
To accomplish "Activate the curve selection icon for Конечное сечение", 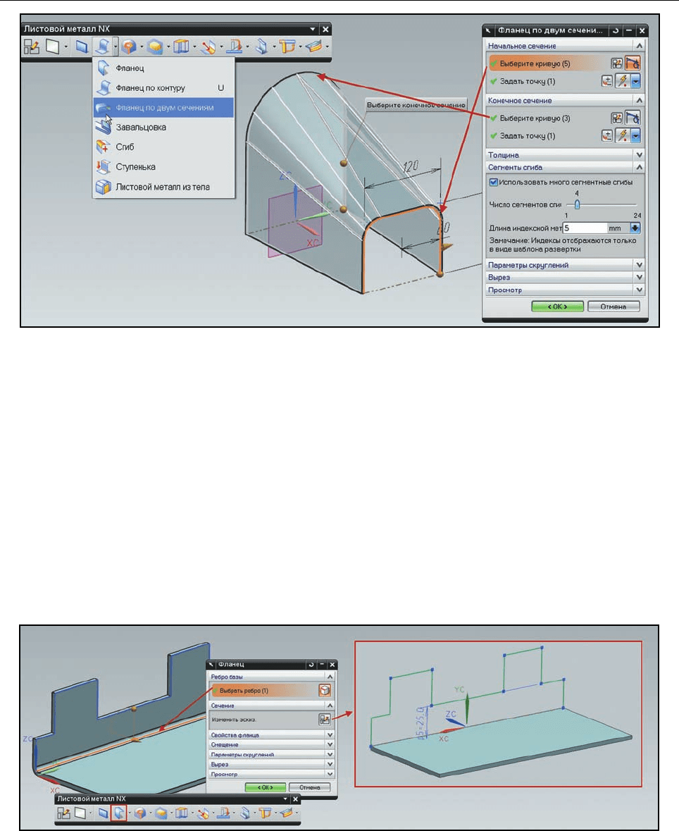I will (633, 118).
